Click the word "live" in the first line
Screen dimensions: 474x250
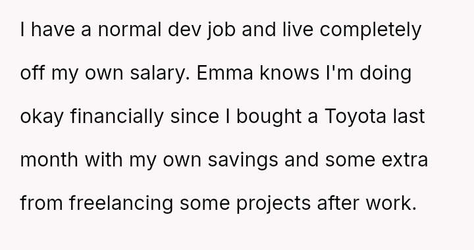[x=298, y=30]
